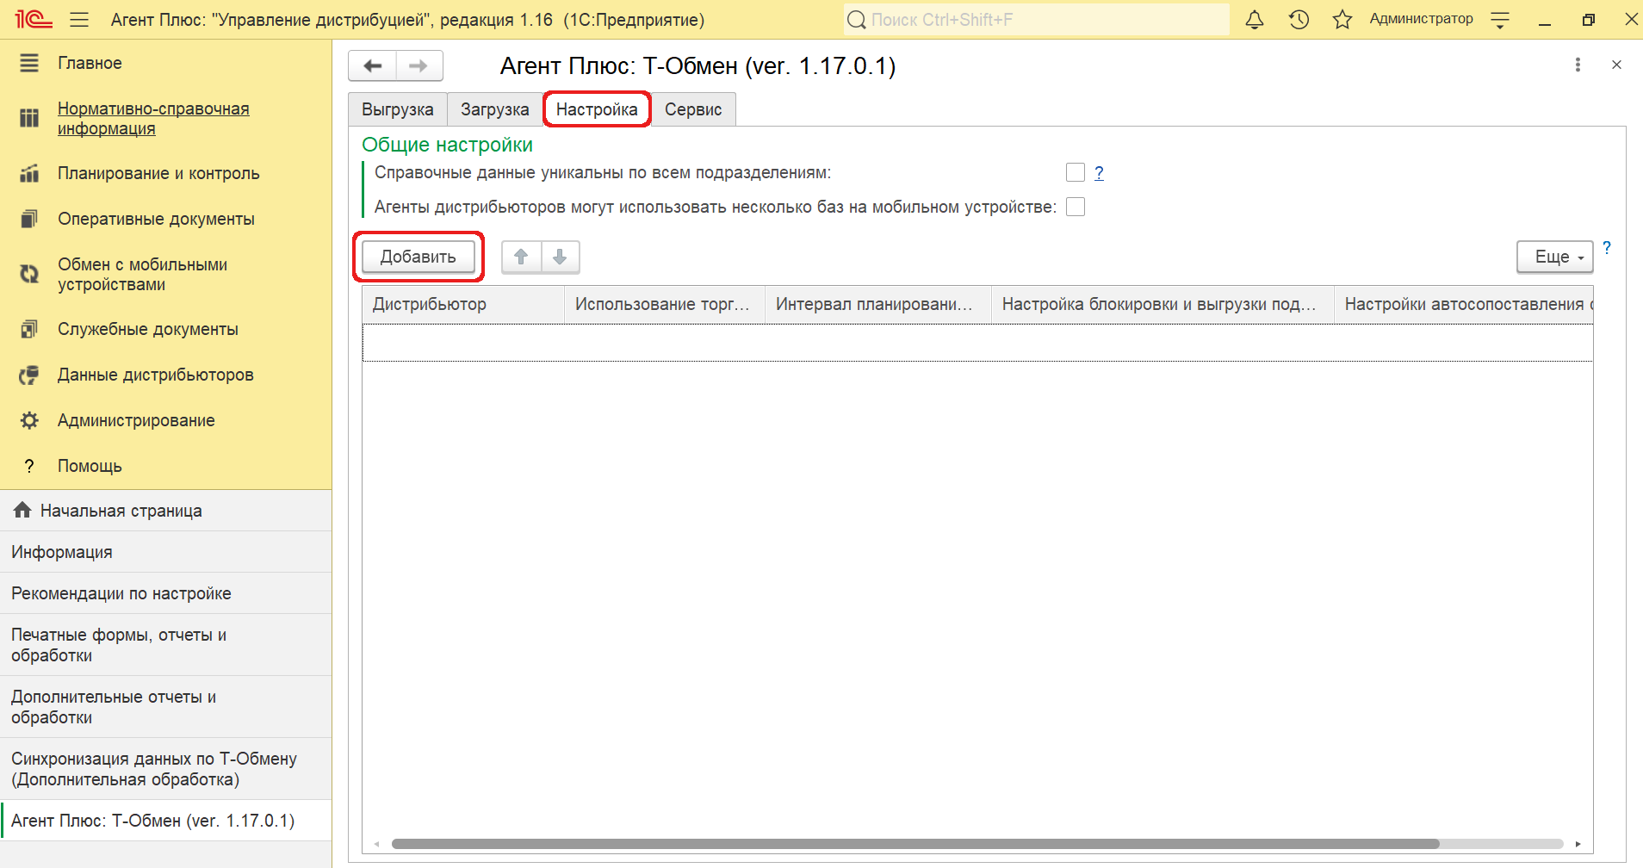Viewport: 1643px width, 868px height.
Task: Move row up with arrow button
Action: coord(521,257)
